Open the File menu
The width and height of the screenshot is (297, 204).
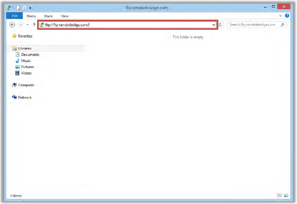pyautogui.click(x=15, y=16)
